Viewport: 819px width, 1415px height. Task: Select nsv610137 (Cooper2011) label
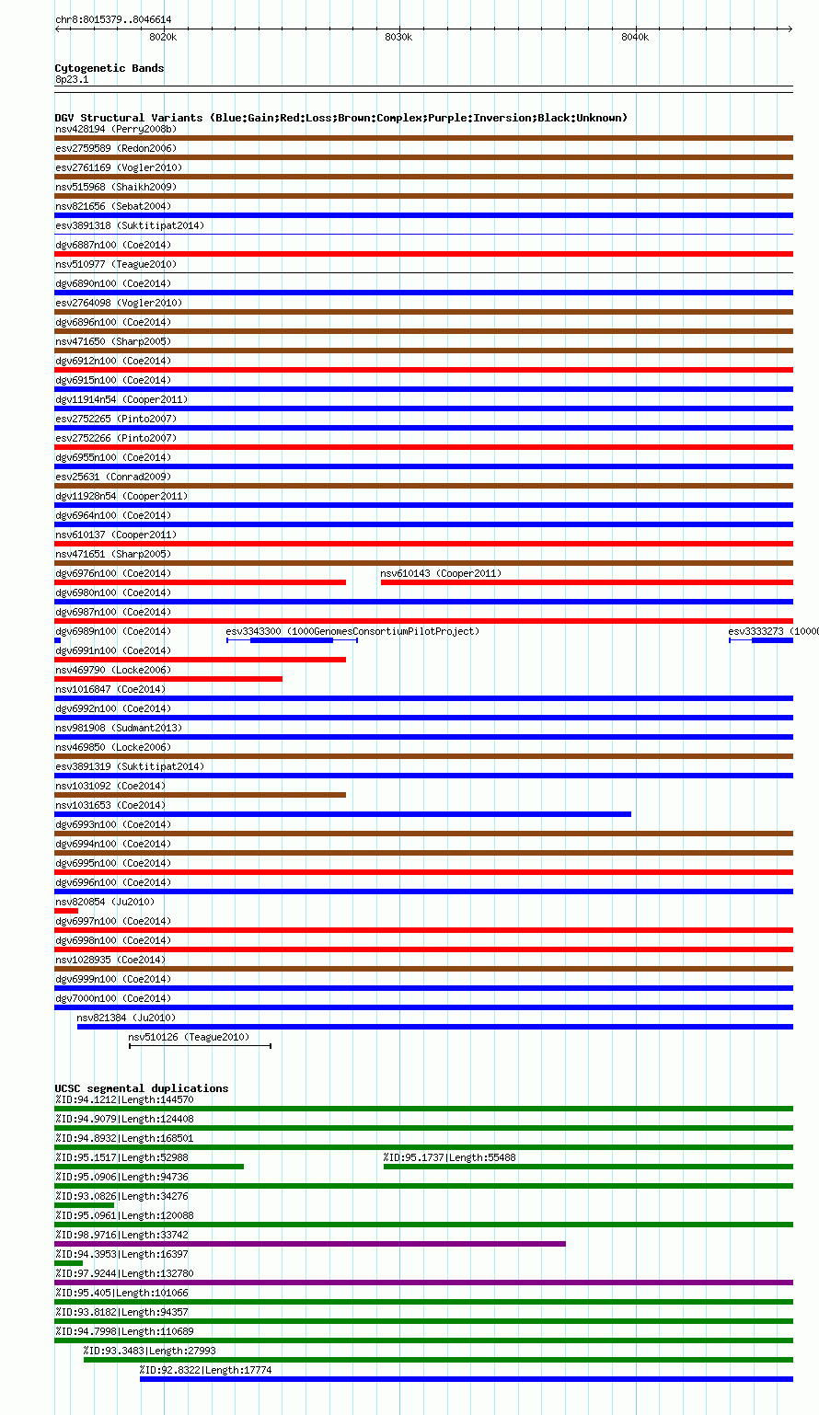(x=116, y=535)
